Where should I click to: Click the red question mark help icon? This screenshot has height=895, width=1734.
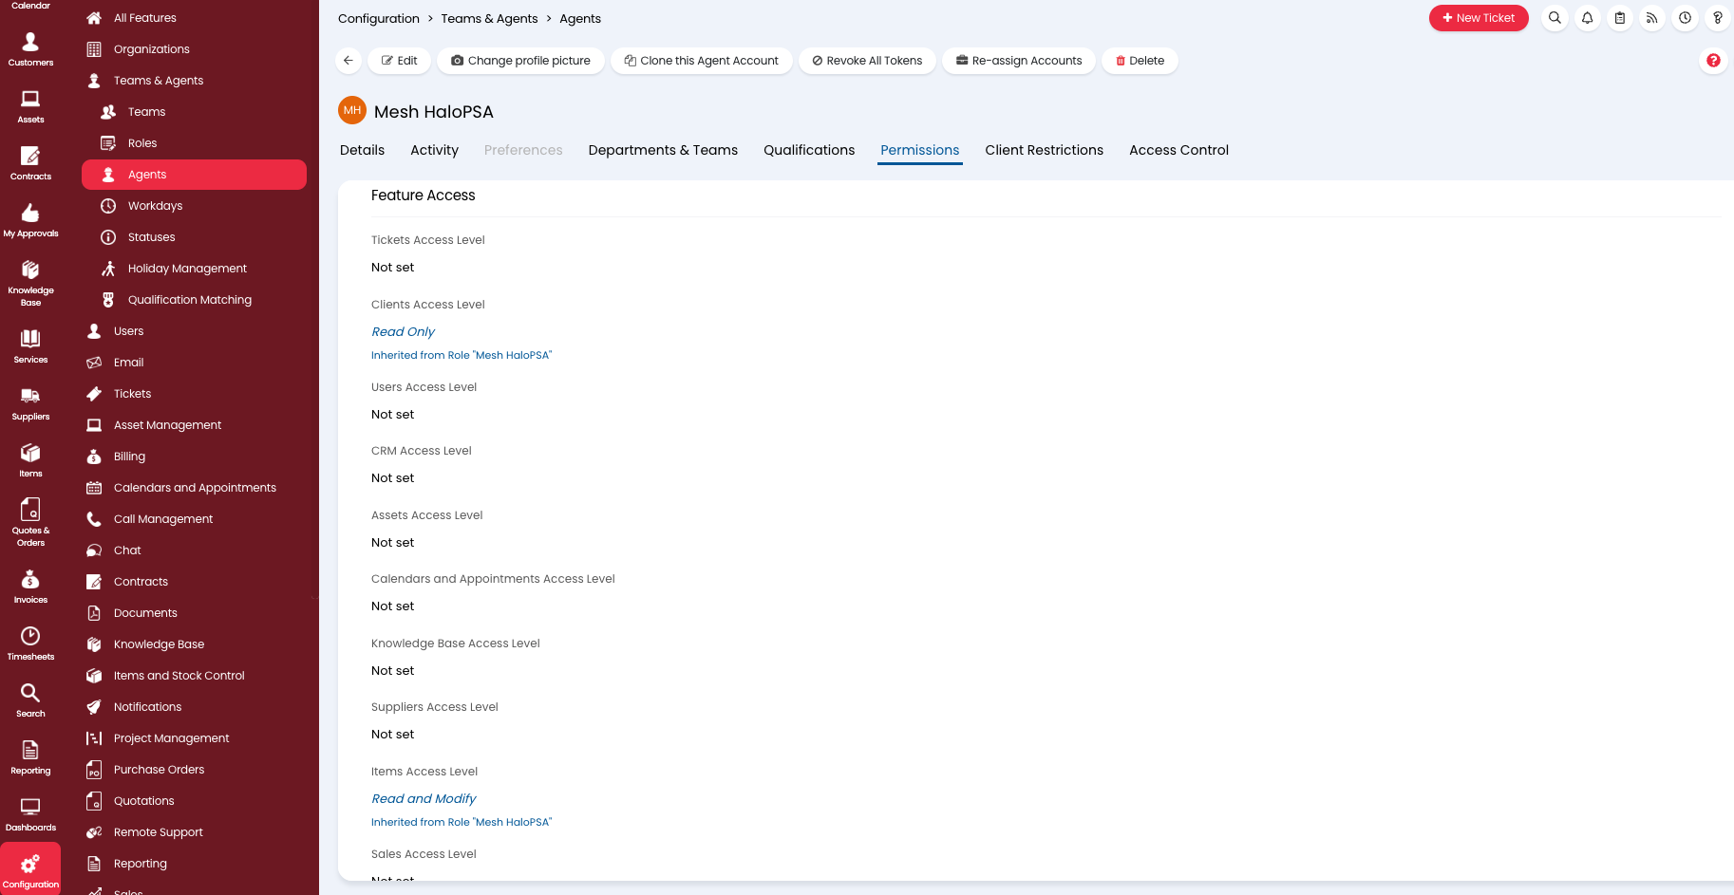coord(1713,61)
